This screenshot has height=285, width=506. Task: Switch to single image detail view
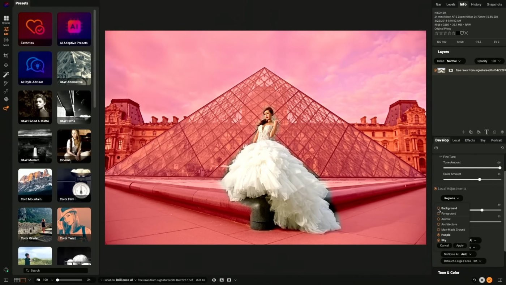23,280
